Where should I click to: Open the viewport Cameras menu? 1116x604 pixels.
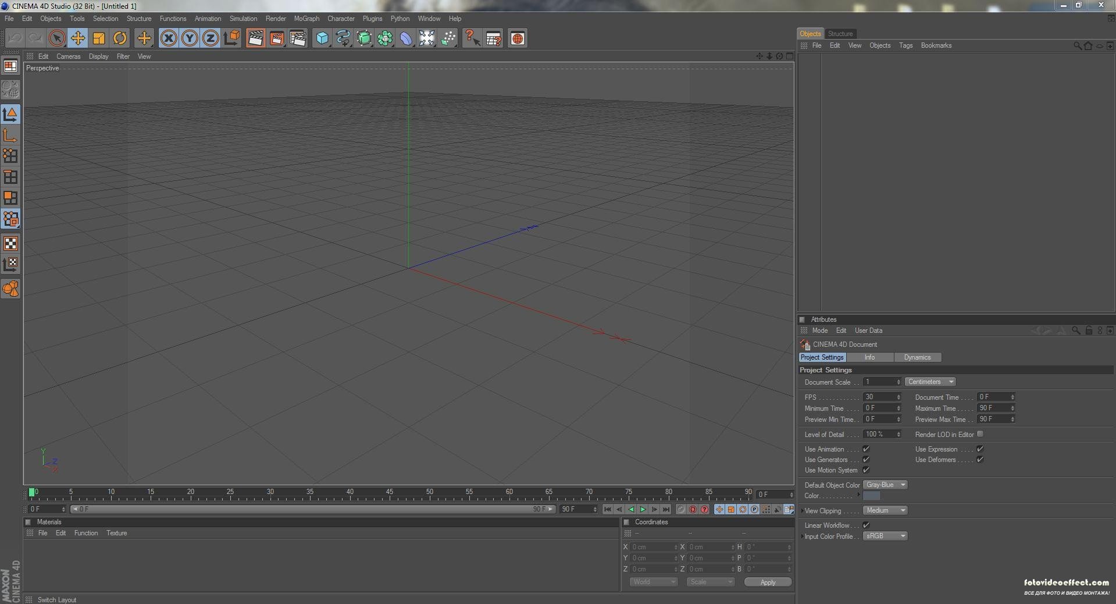68,56
